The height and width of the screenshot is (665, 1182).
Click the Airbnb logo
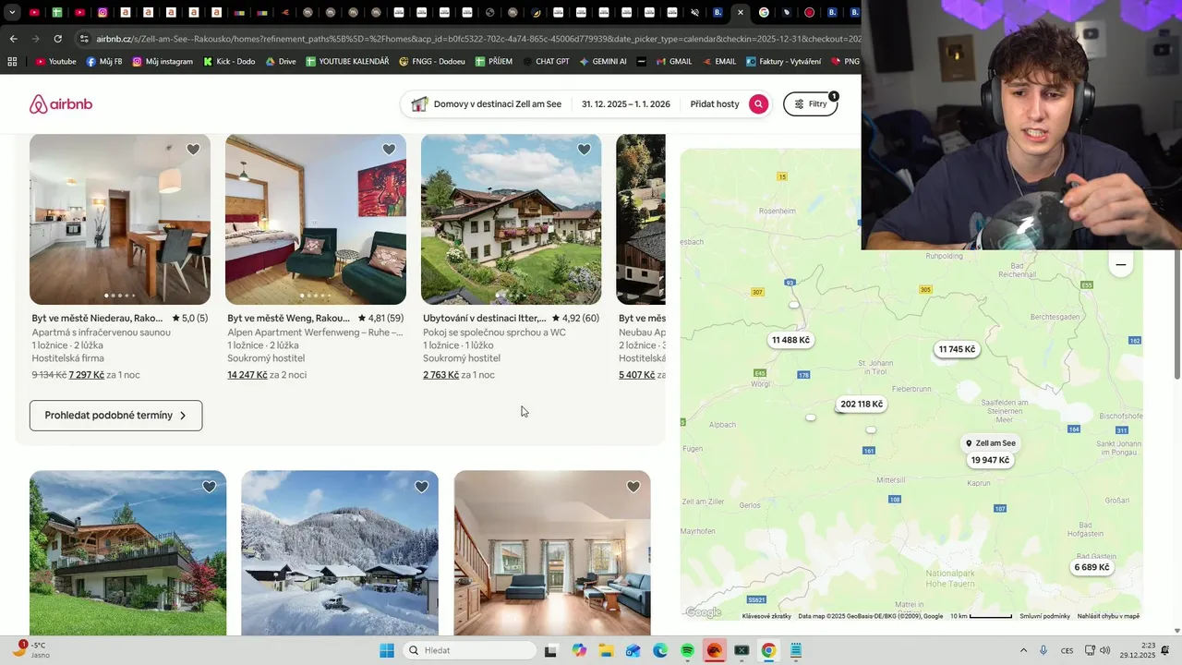(61, 104)
